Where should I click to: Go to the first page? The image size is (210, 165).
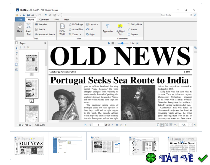point(86,125)
